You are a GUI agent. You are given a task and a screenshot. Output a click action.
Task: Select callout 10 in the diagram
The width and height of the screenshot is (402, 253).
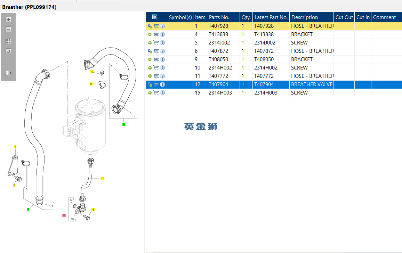pos(91,72)
